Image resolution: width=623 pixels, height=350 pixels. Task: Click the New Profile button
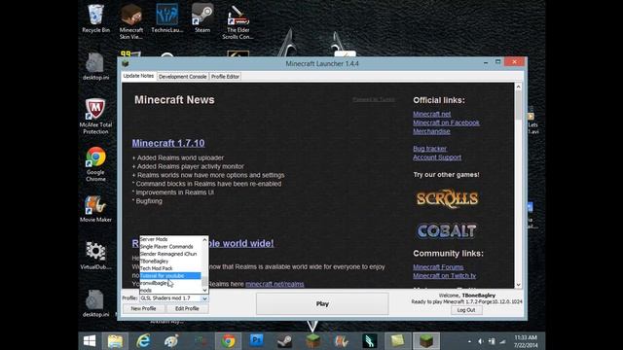pyautogui.click(x=143, y=308)
